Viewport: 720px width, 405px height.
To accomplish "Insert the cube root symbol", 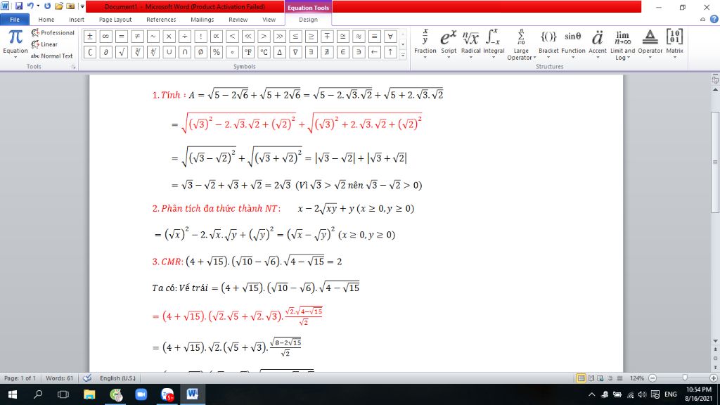I will 137,52.
